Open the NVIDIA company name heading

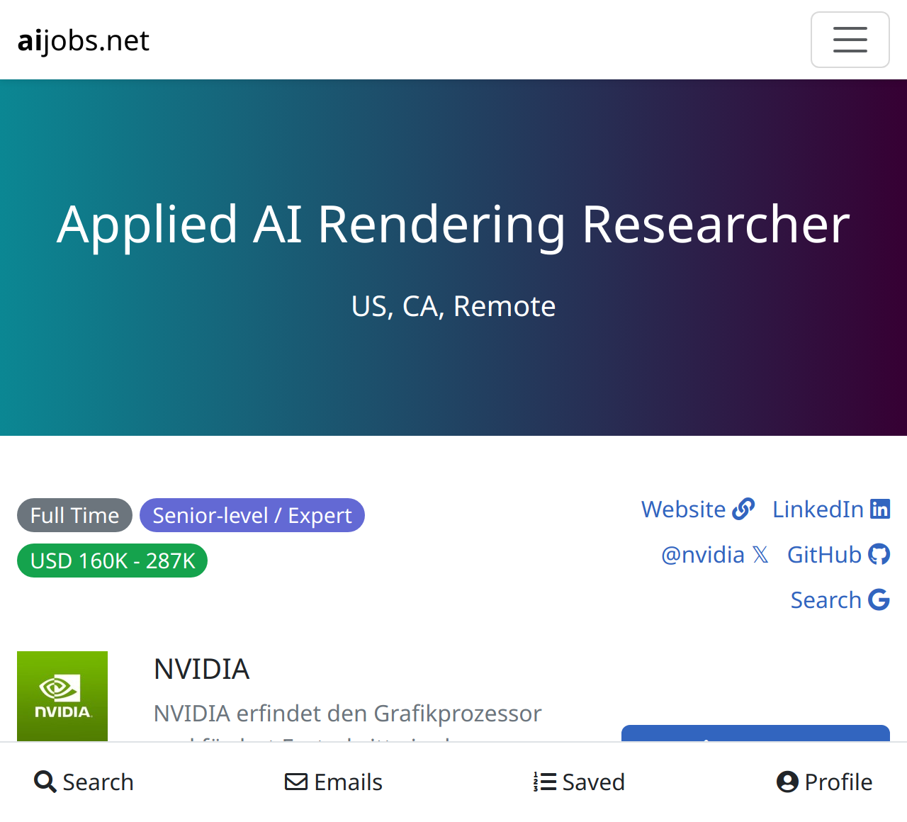click(201, 669)
